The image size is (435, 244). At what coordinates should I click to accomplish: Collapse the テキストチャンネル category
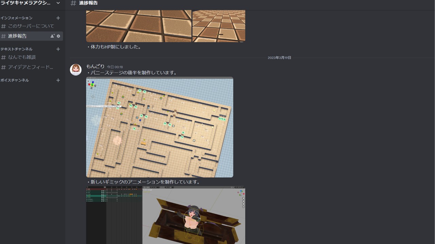click(x=16, y=49)
